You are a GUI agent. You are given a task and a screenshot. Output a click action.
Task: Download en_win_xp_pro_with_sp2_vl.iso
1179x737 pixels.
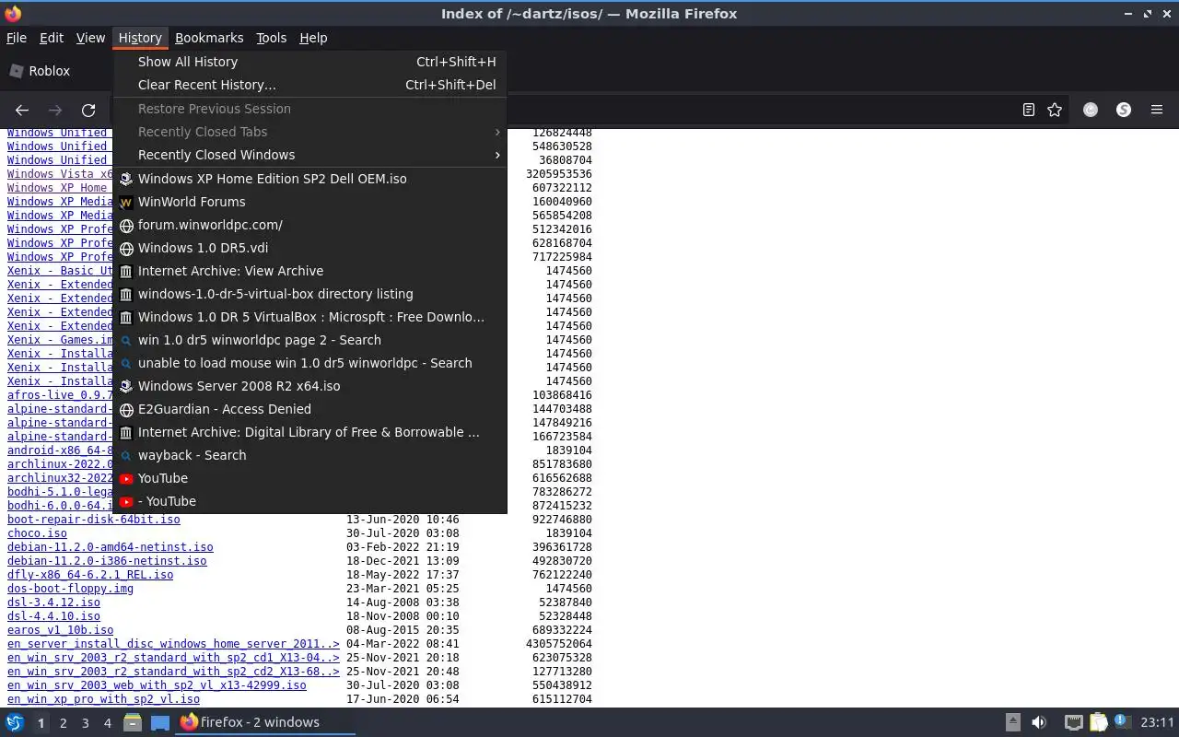(x=103, y=699)
